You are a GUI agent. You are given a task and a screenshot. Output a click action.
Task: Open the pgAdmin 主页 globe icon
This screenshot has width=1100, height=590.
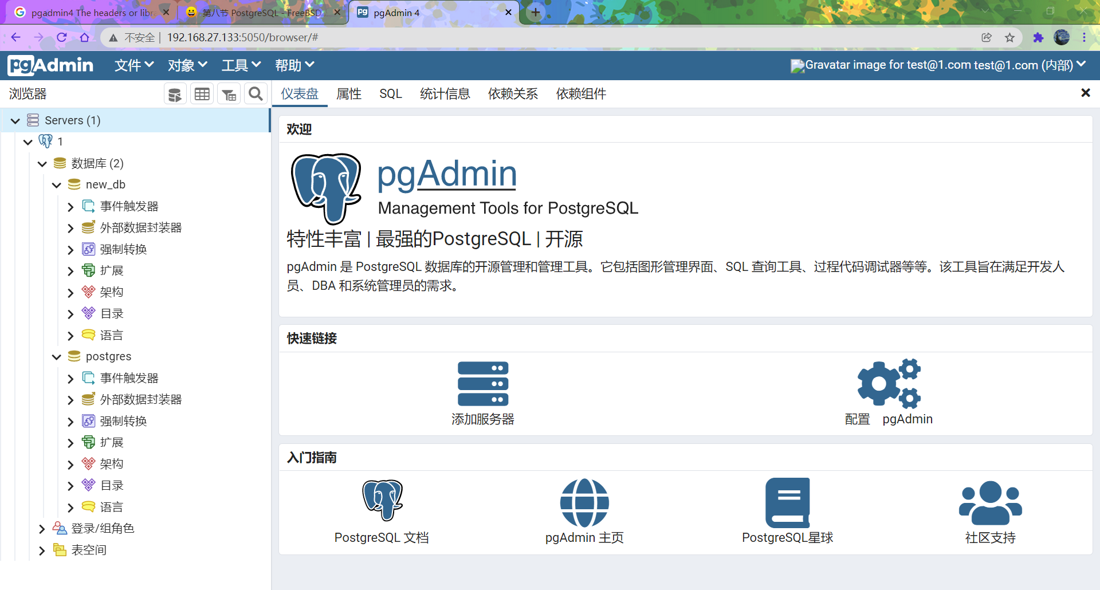(x=584, y=504)
